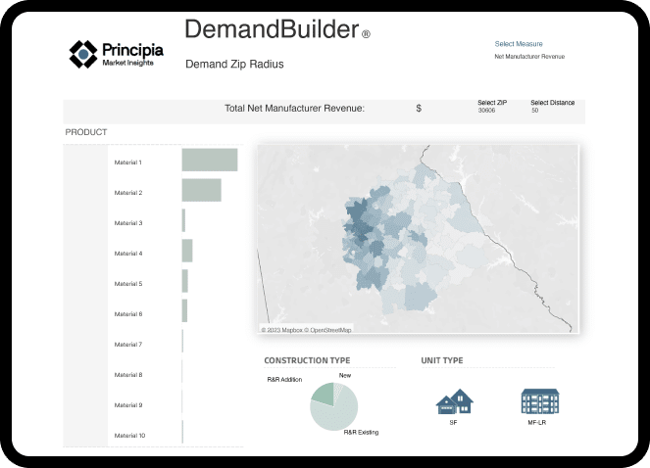650x468 pixels.
Task: Select the Material 9 label
Action: pos(128,405)
